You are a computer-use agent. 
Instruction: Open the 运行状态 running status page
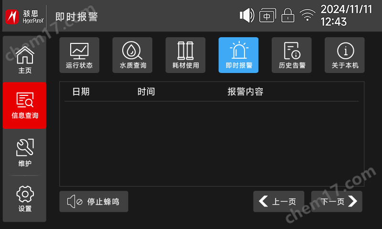coord(79,55)
